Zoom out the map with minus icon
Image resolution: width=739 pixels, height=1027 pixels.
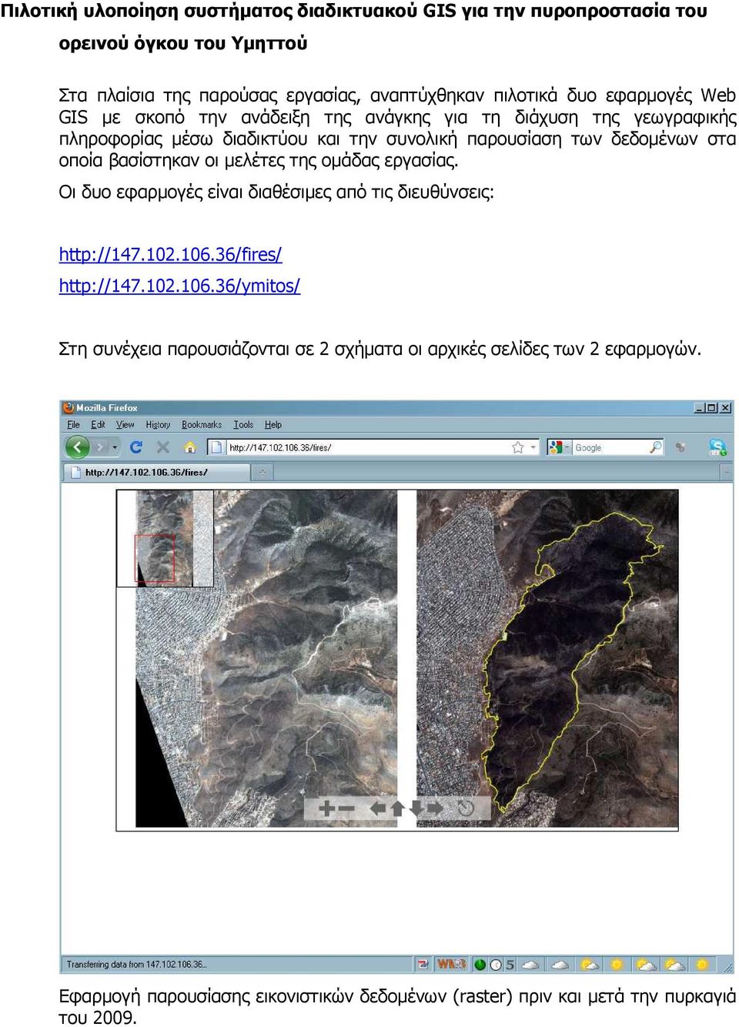[x=346, y=808]
